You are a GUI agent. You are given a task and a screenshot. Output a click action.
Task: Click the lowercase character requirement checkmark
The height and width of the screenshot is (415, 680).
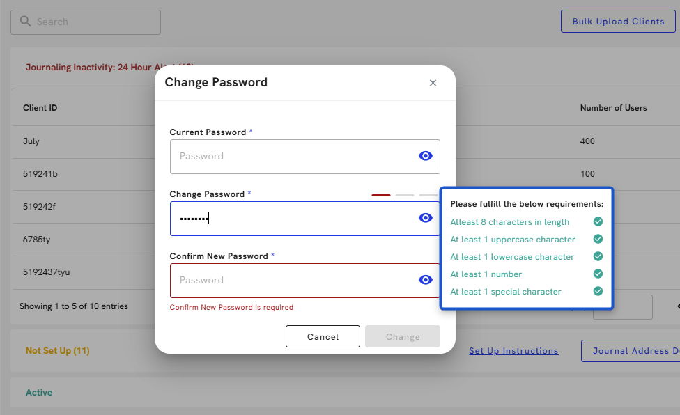pos(598,257)
